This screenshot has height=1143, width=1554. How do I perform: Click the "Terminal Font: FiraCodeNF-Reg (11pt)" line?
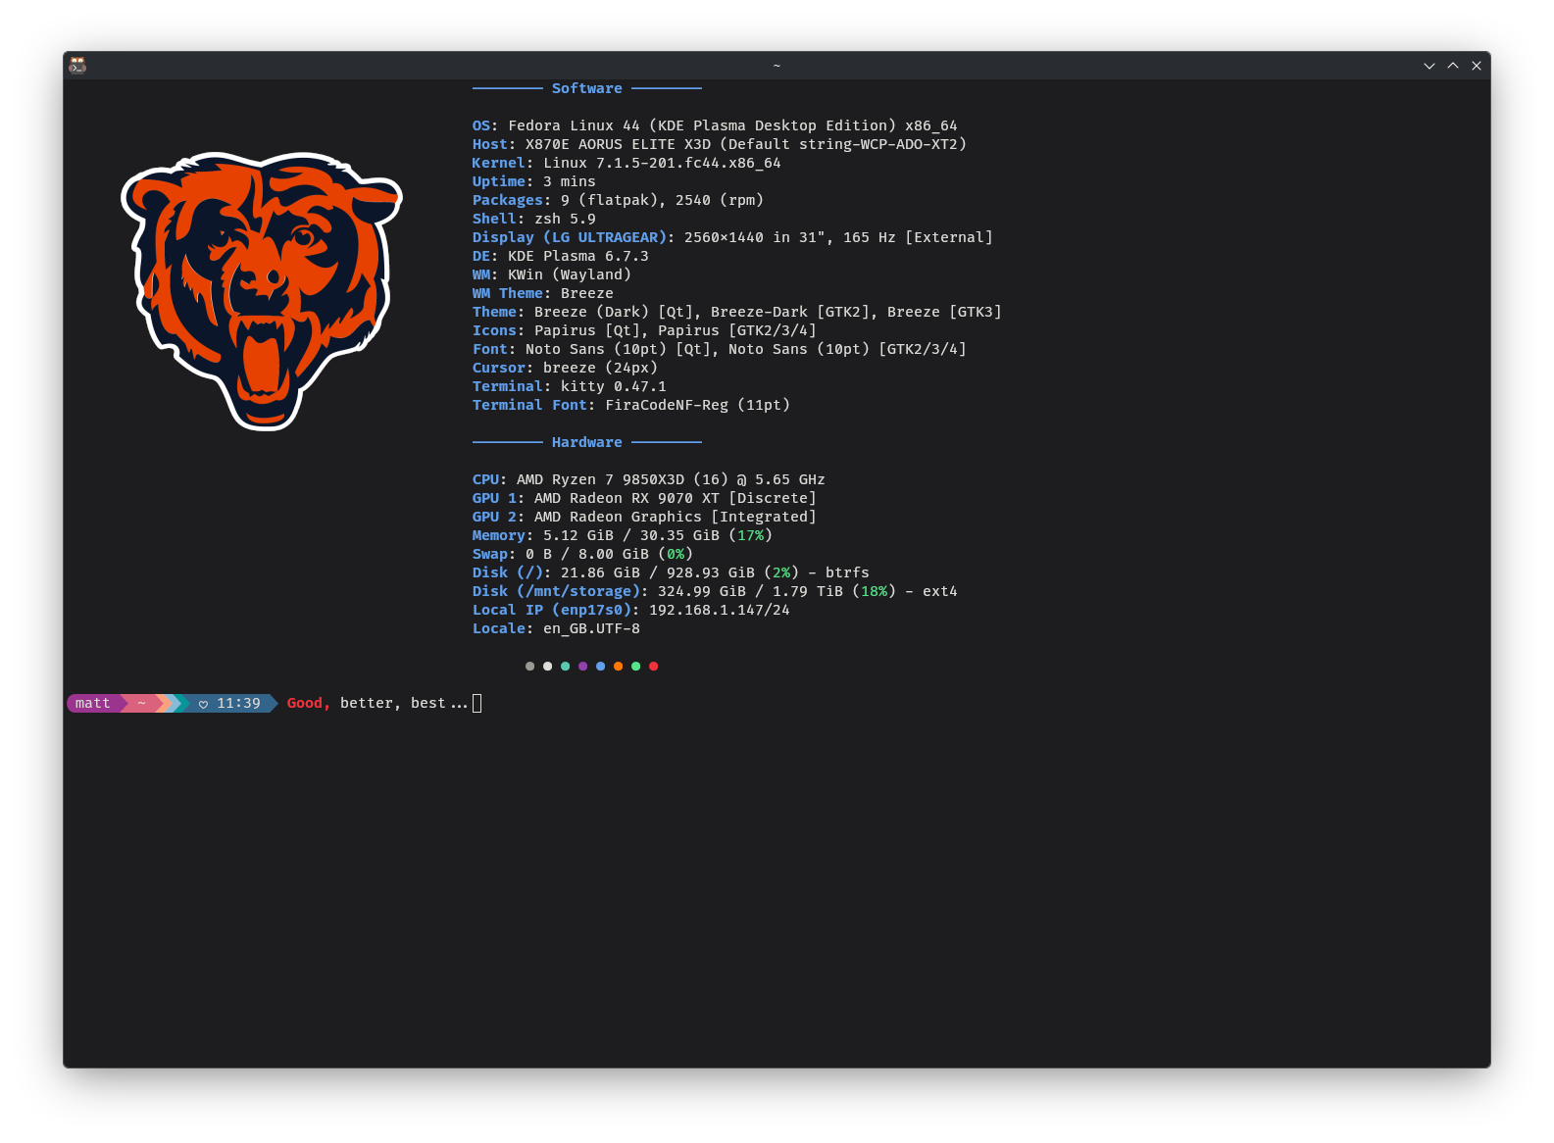631,405
